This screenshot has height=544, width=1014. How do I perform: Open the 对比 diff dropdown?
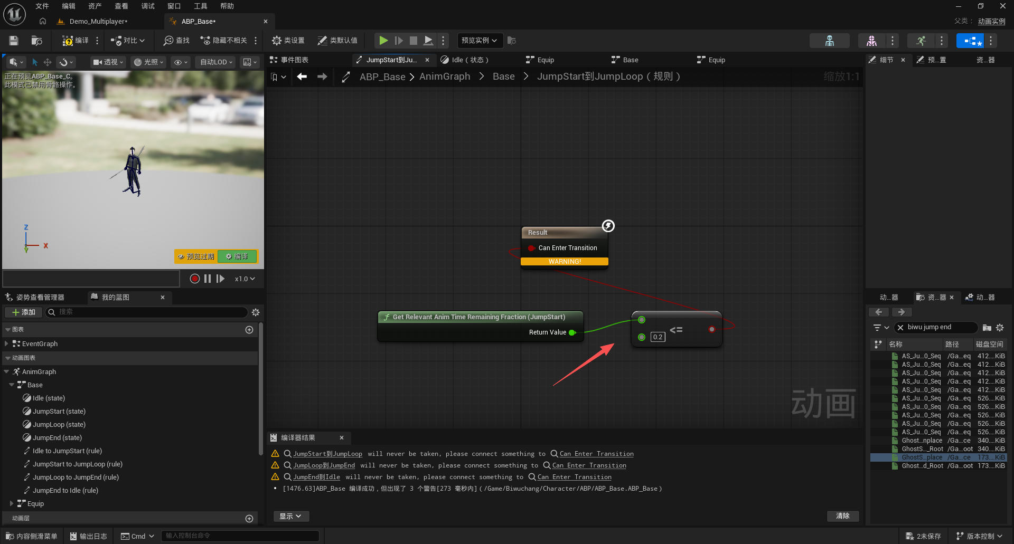[x=127, y=41]
